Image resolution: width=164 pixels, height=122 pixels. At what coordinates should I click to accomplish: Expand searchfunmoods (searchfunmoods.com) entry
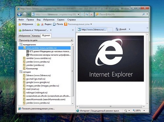pyautogui.click(x=44, y=99)
